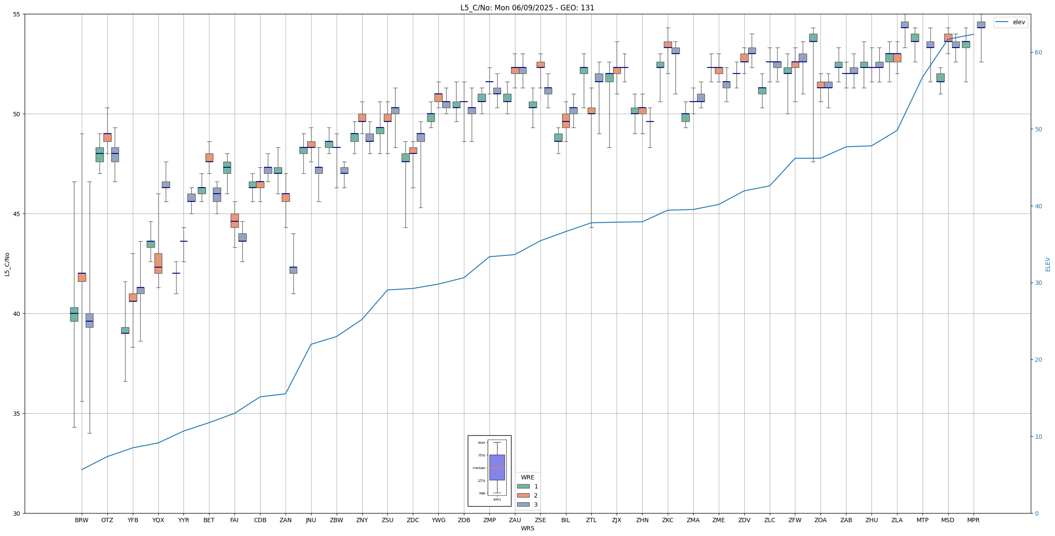Screen dimensions: 1055x536
Task: Click the chart title L5_C/No GEO: 131
Action: 527,8
